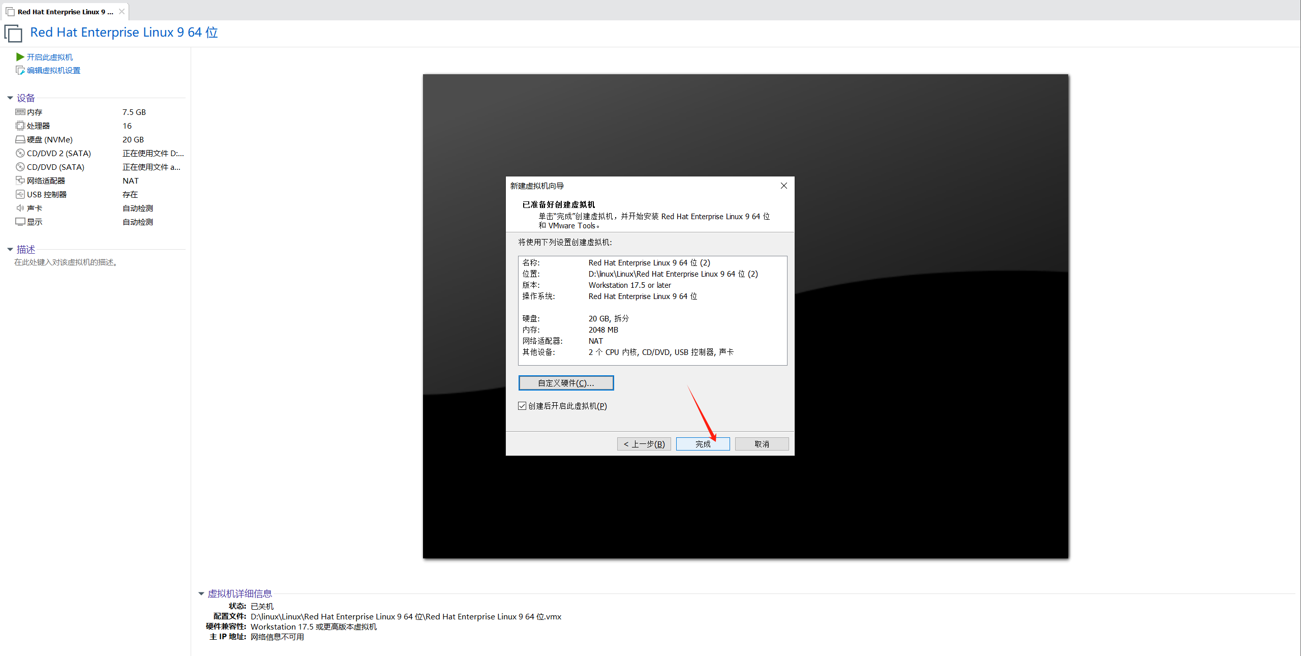
Task: Click the Workstation 17.5 或更高版本虚拟机 compatibility text
Action: tap(314, 627)
